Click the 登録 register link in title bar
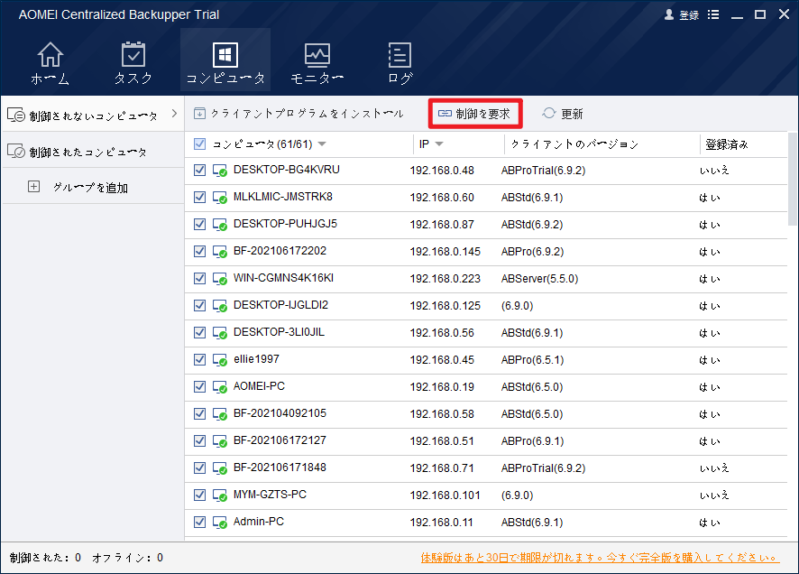Image resolution: width=799 pixels, height=574 pixels. 689,15
